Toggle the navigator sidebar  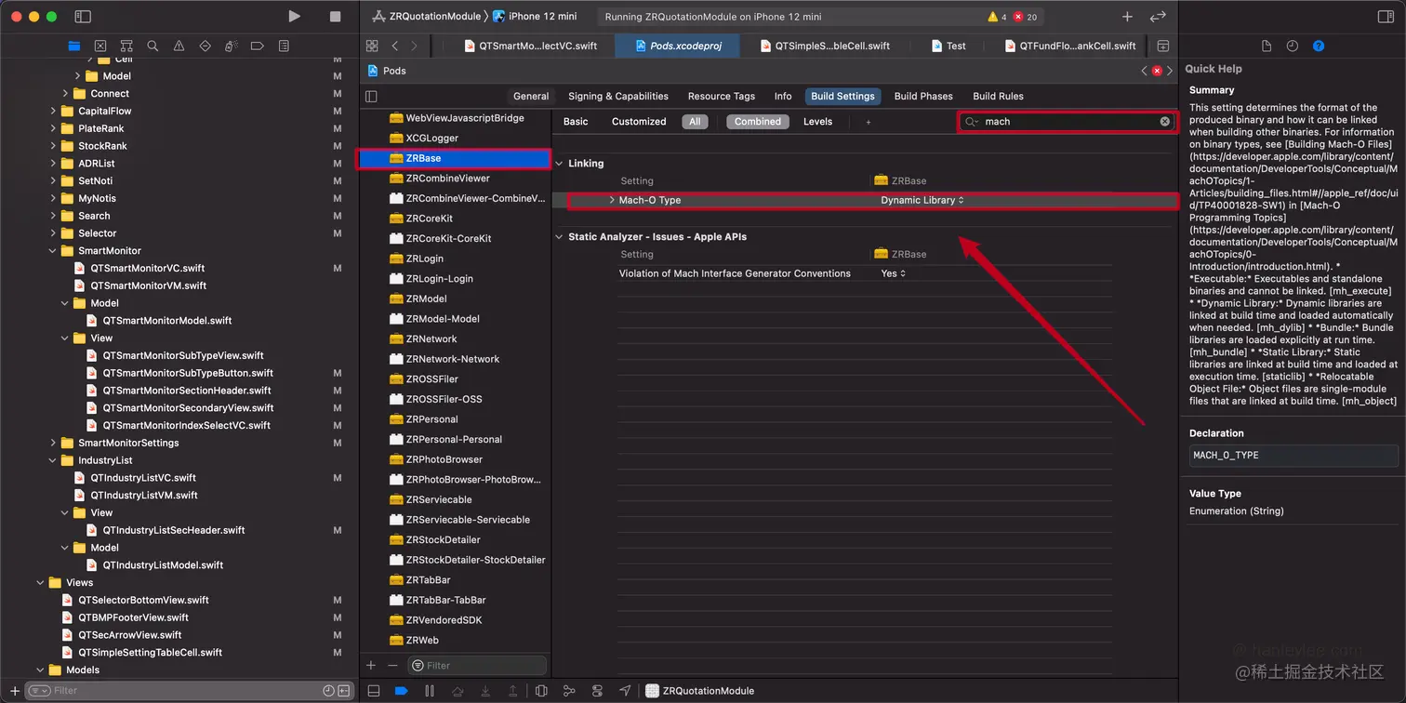tap(83, 17)
